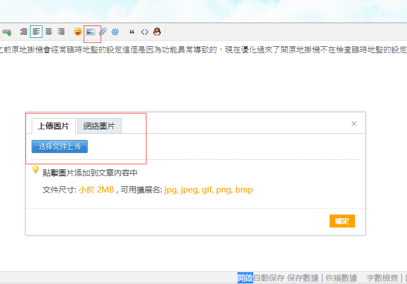Click the 恢複數據 link
The width and height of the screenshot is (407, 284).
click(x=341, y=278)
